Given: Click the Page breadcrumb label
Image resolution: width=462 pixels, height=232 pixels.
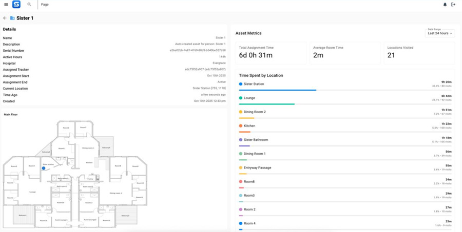Looking at the screenshot, I should (x=45, y=5).
